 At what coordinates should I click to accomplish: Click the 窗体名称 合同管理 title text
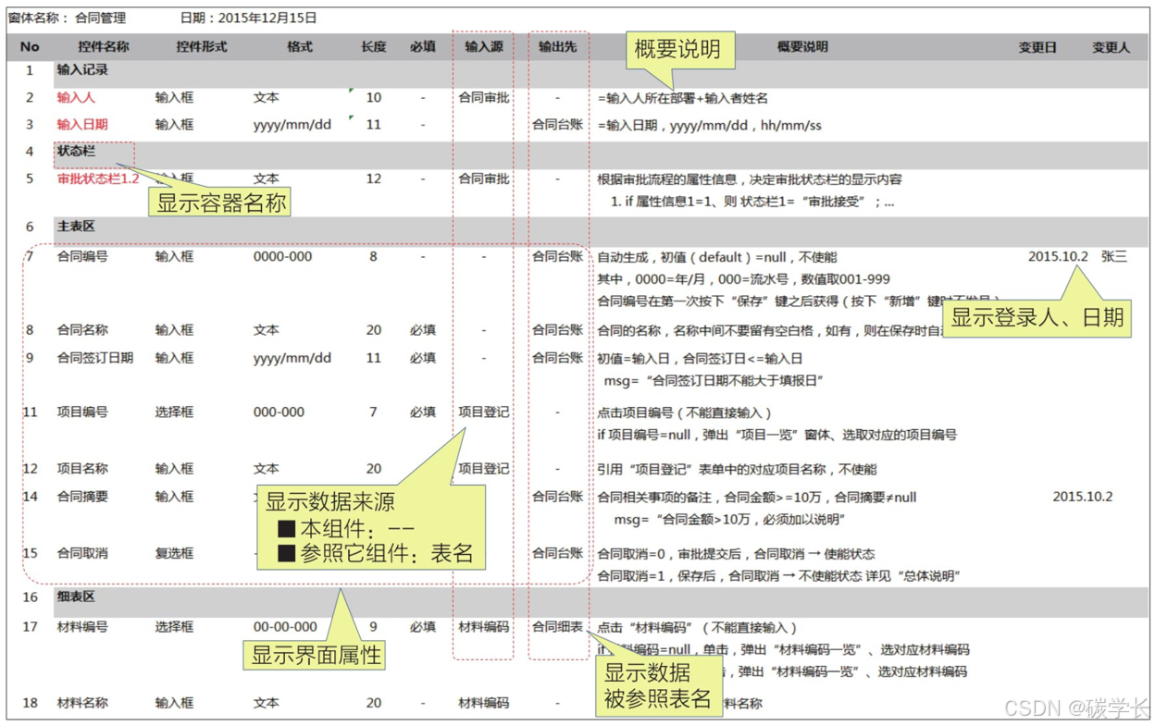[x=68, y=18]
